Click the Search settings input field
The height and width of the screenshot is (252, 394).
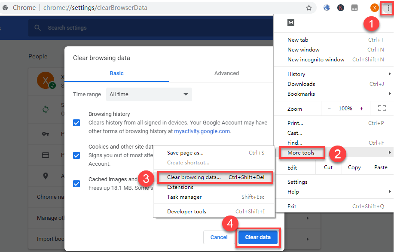click(x=129, y=28)
